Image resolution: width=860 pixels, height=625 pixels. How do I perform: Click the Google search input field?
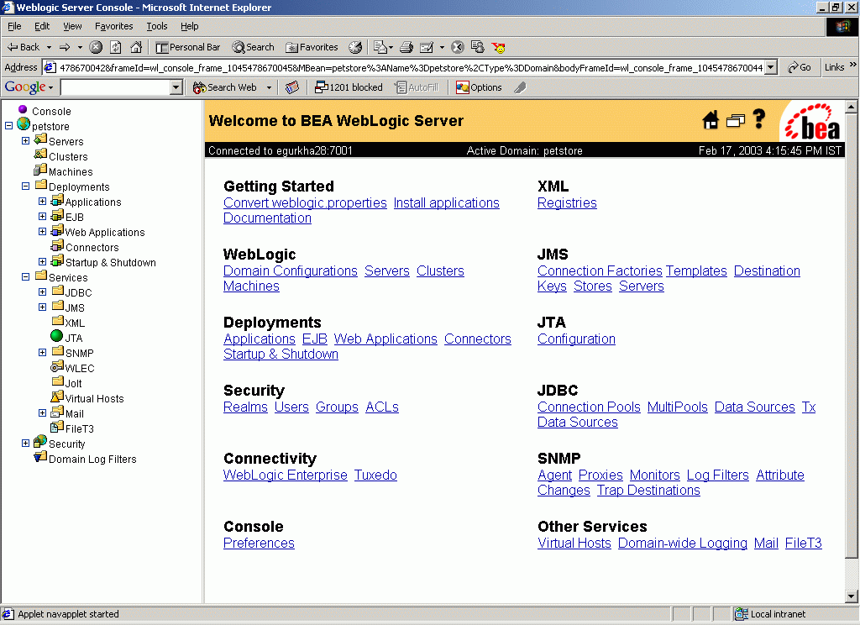point(116,87)
